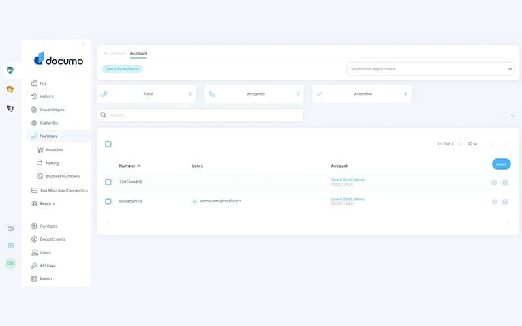
Task: Click the Porting arrows icon
Action: click(40, 162)
